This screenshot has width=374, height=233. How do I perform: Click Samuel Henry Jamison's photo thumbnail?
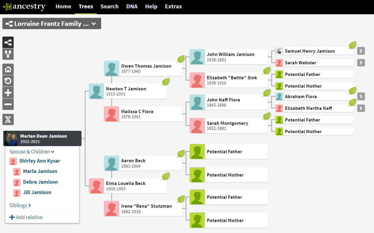(x=279, y=51)
